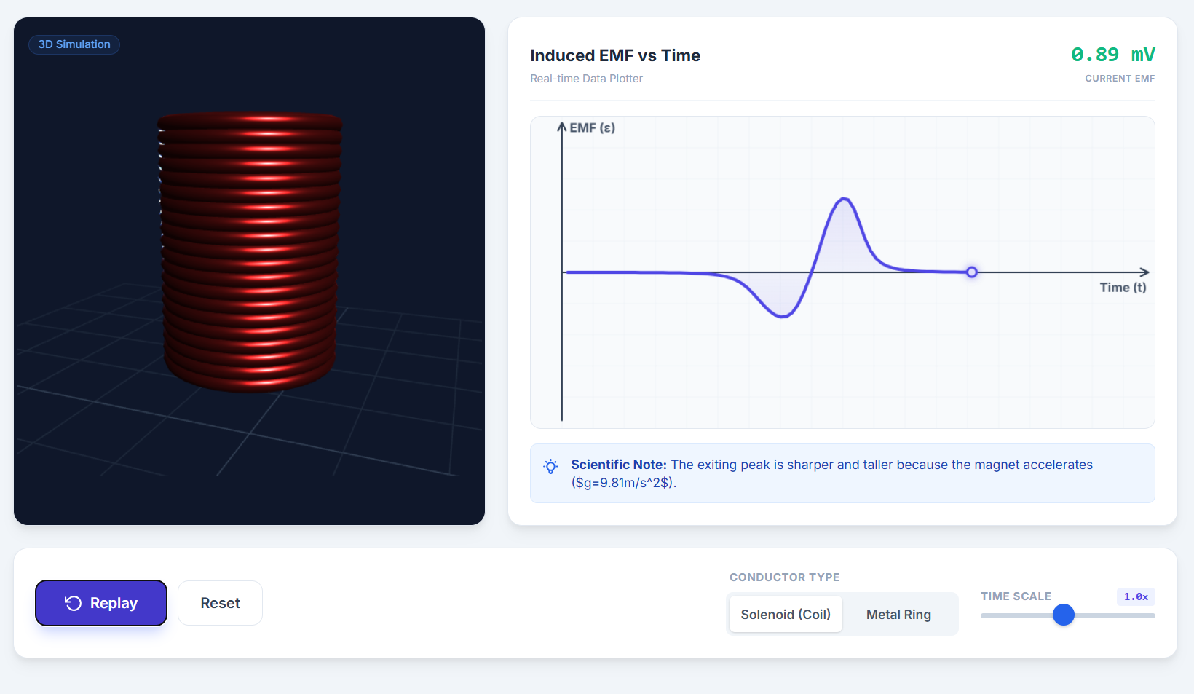The image size is (1194, 694).
Task: Click the positive EMF peak on curve
Action: pos(844,198)
